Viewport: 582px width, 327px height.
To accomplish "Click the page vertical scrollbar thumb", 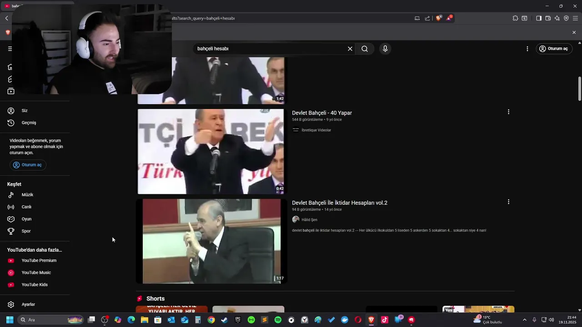I will [x=579, y=89].
